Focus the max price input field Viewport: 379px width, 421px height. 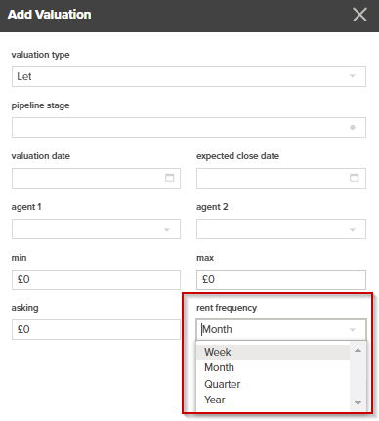[x=281, y=279]
